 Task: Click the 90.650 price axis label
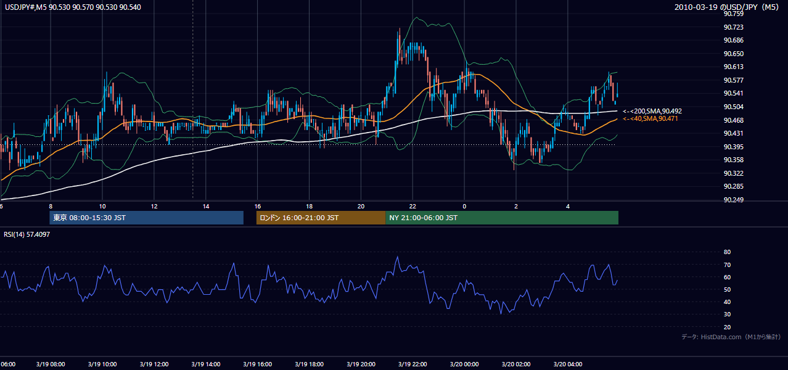pos(733,54)
